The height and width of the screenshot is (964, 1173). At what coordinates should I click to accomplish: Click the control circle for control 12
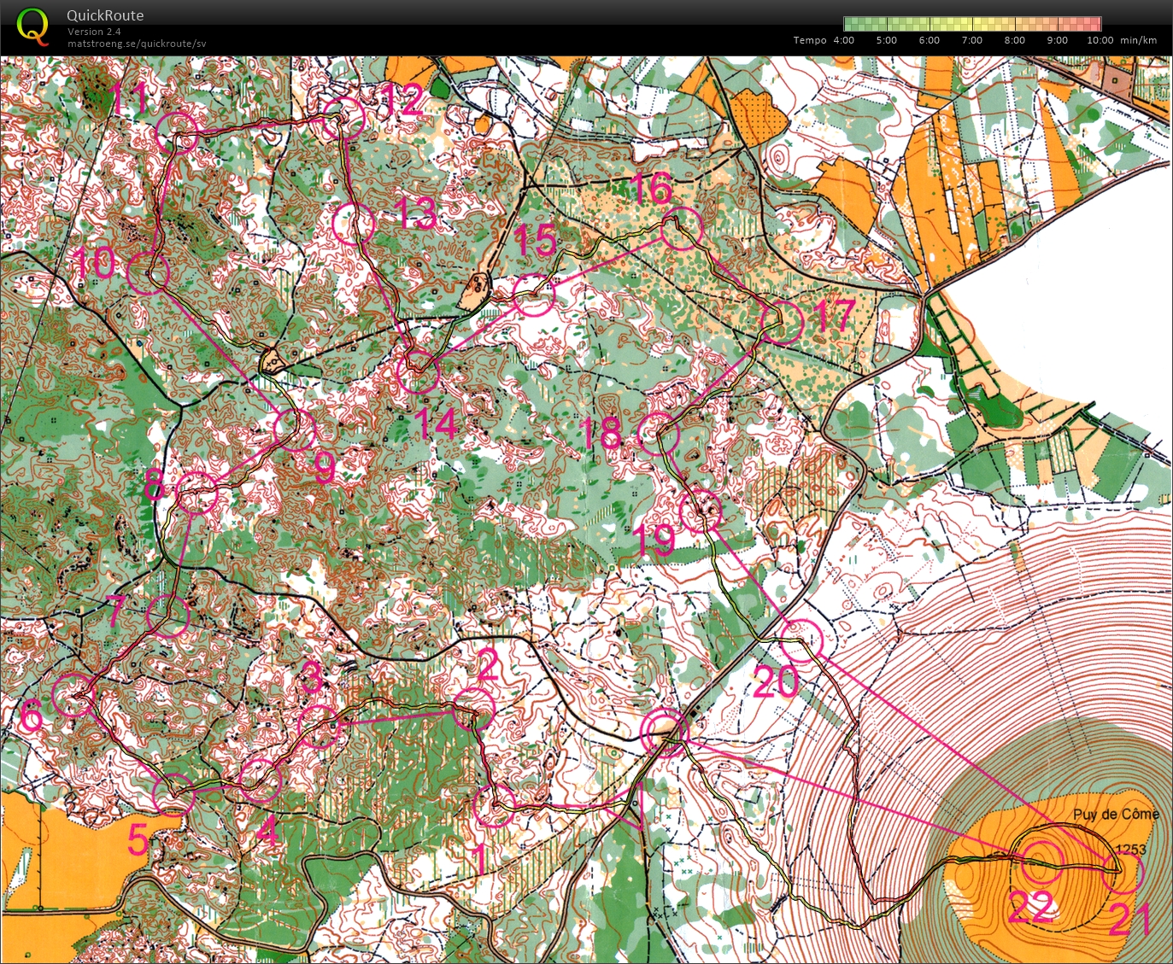click(x=343, y=120)
